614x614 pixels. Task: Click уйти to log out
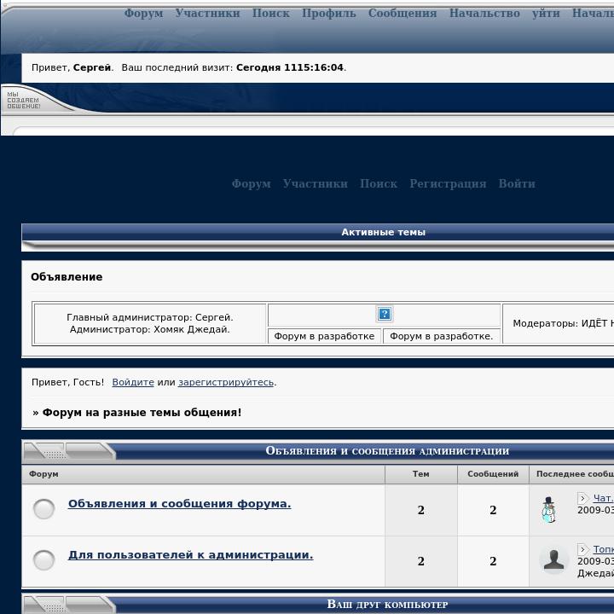click(546, 14)
